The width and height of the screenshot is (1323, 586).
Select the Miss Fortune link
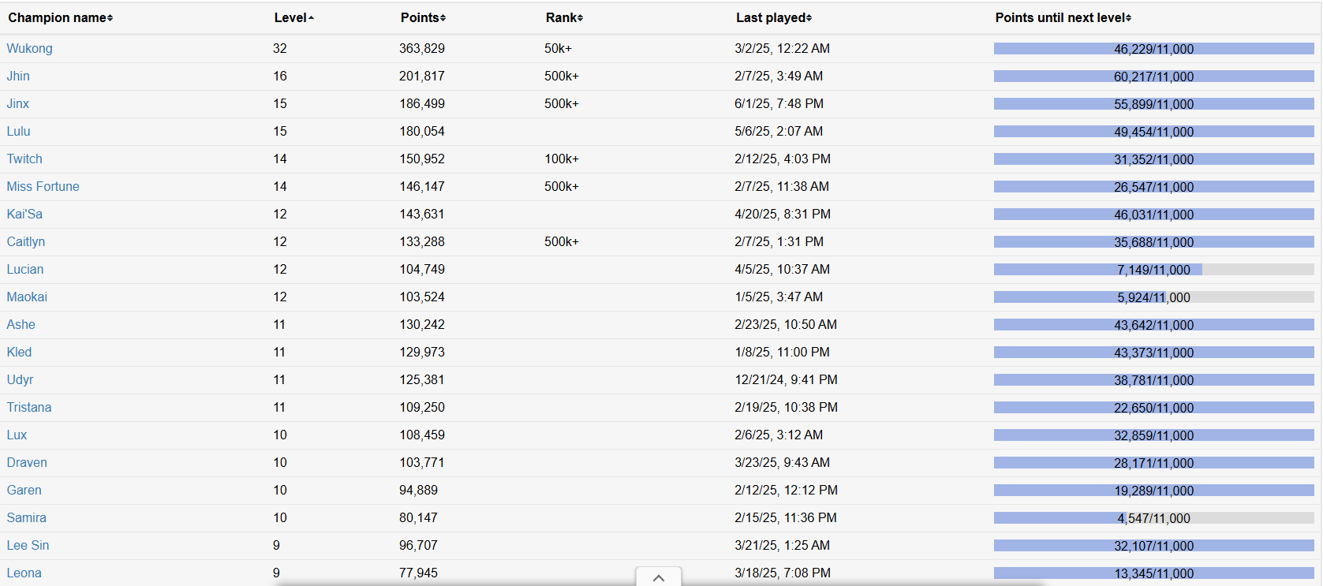coord(43,186)
